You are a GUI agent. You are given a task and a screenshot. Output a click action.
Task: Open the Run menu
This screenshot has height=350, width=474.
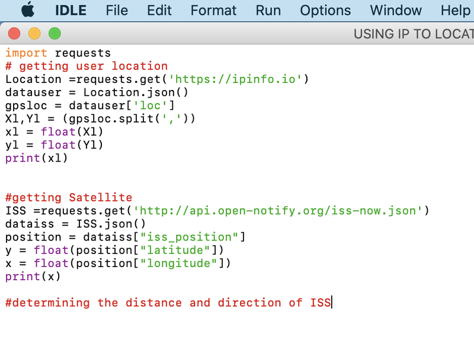coord(268,10)
